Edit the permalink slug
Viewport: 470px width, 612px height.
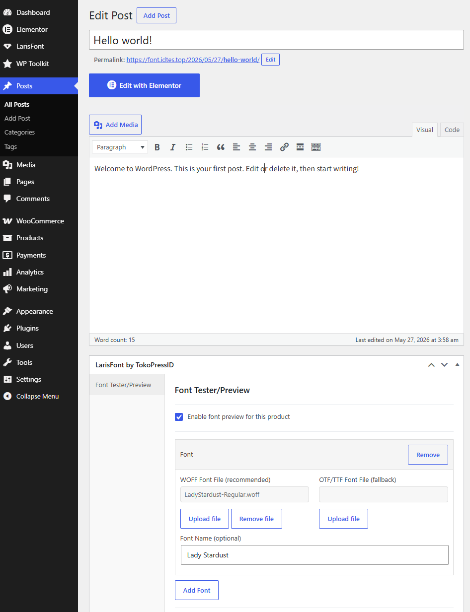click(270, 60)
